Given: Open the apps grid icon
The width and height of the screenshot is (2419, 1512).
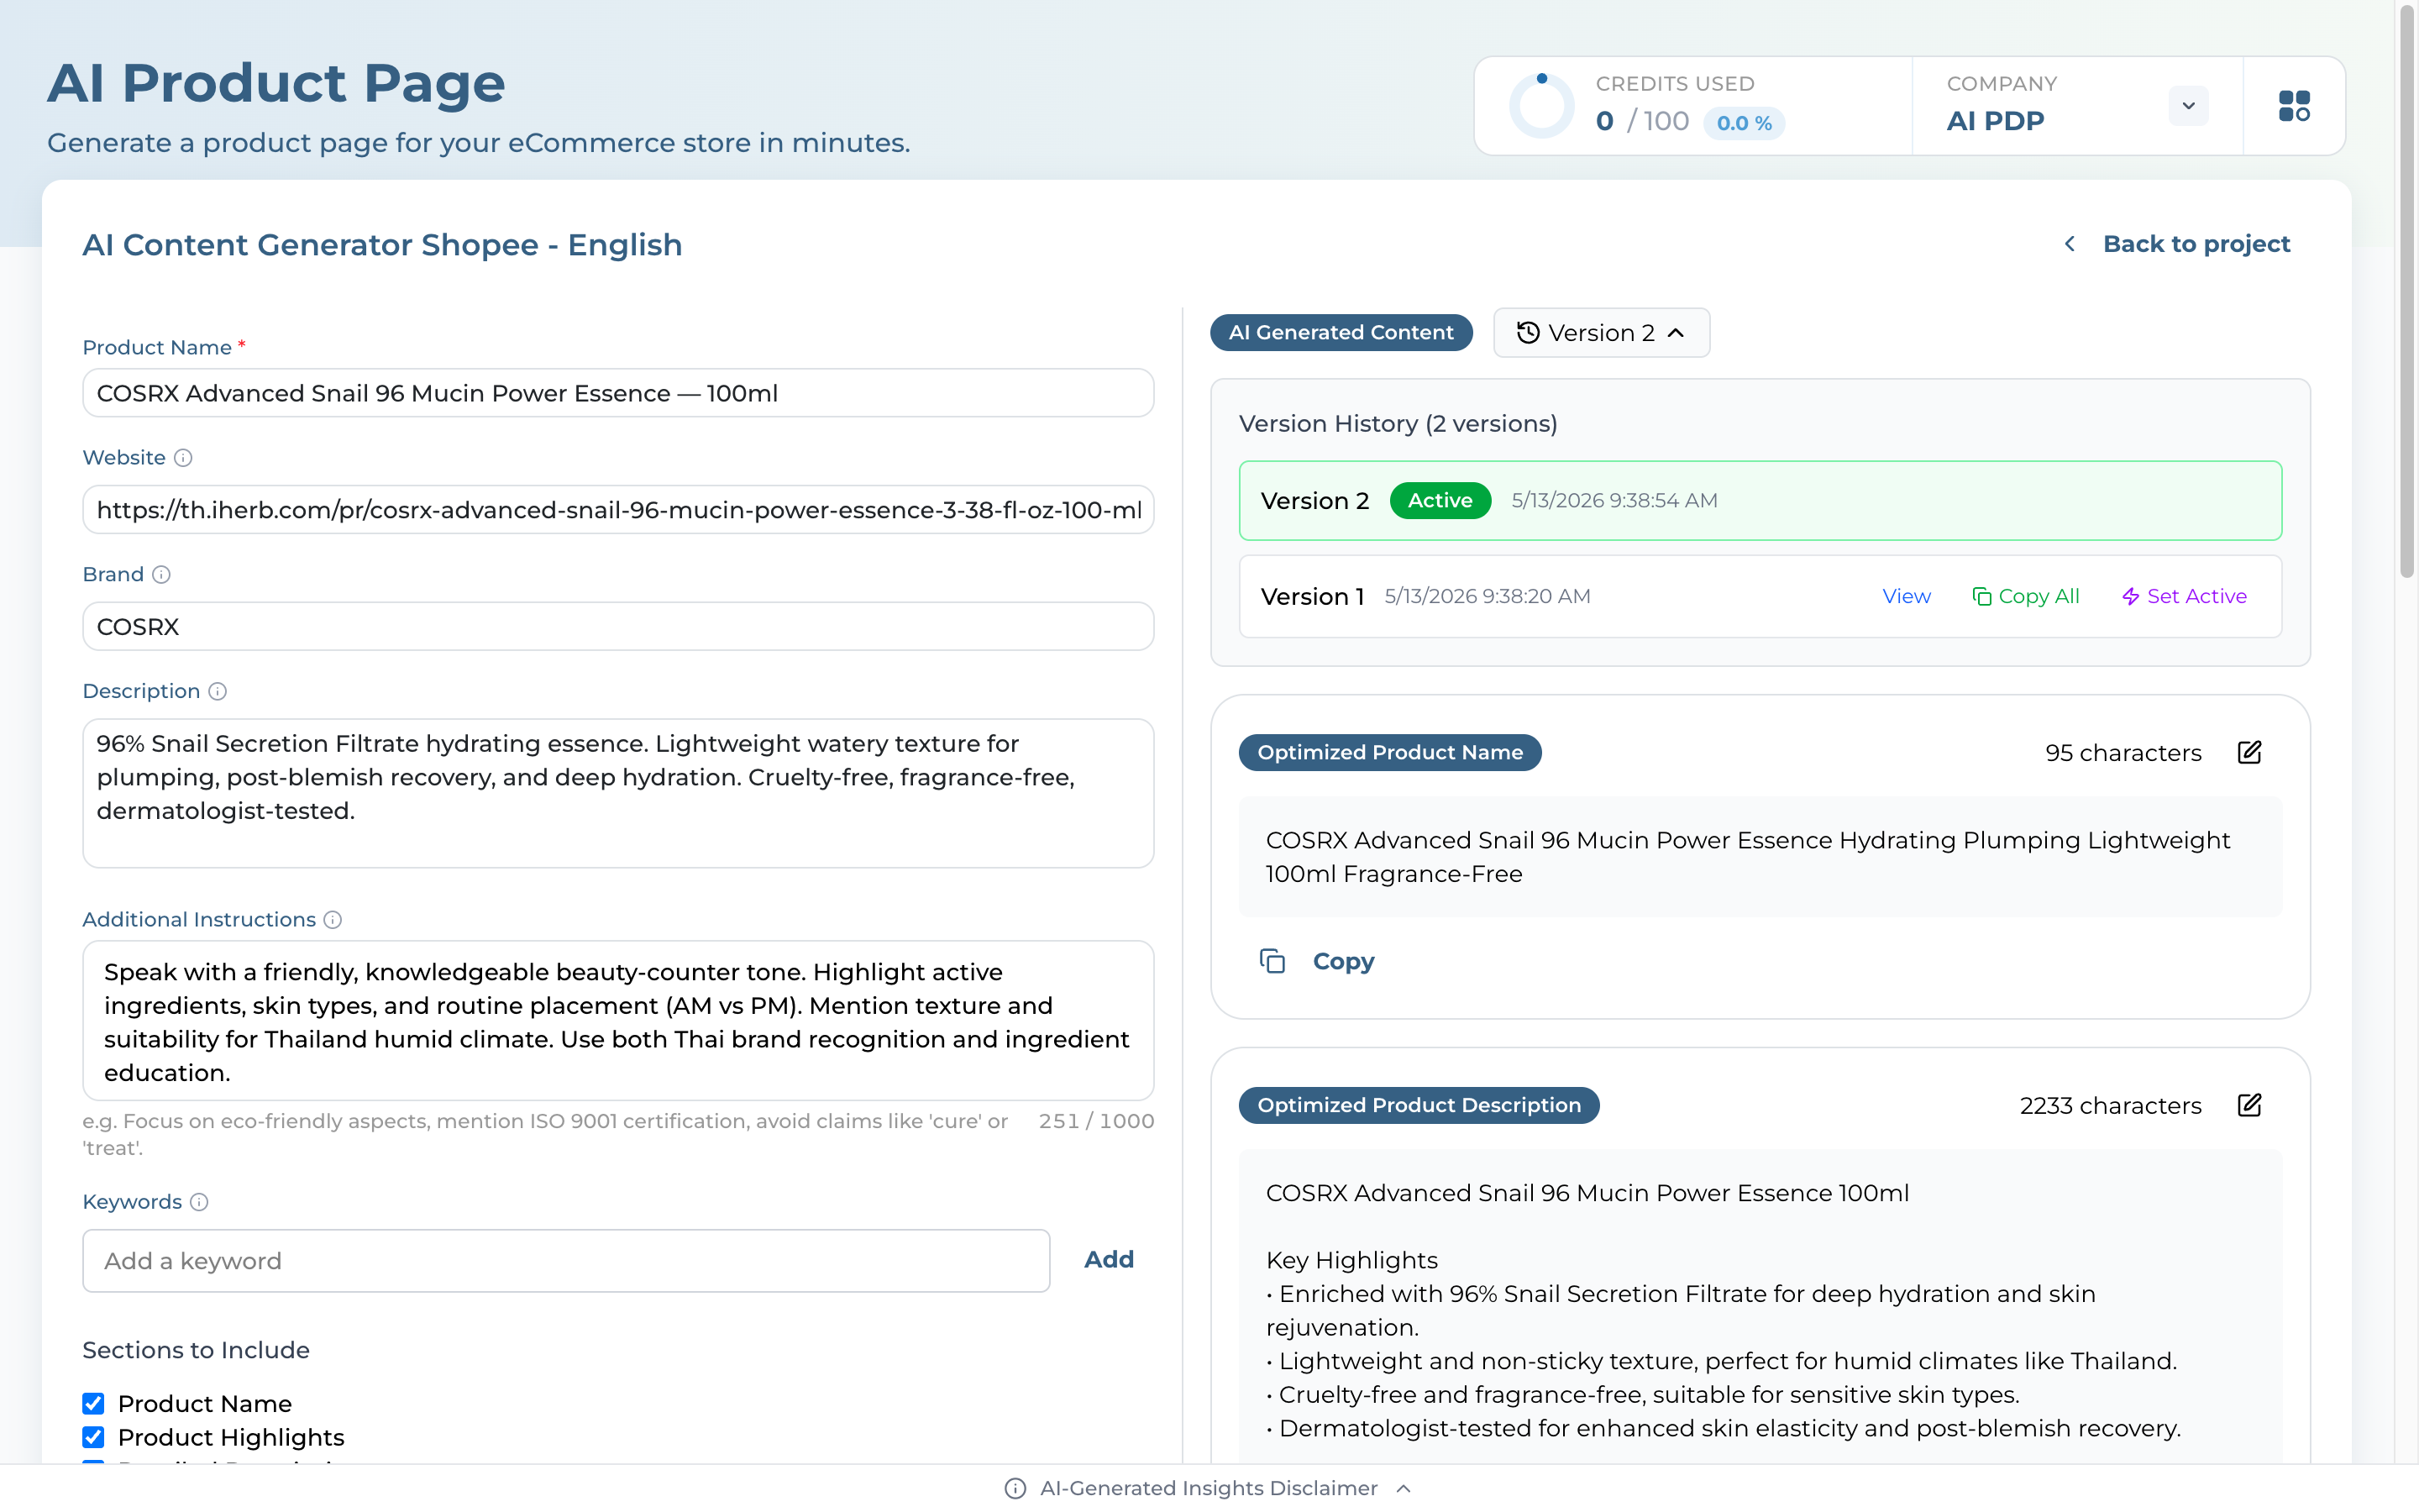Looking at the screenshot, I should 2294,106.
